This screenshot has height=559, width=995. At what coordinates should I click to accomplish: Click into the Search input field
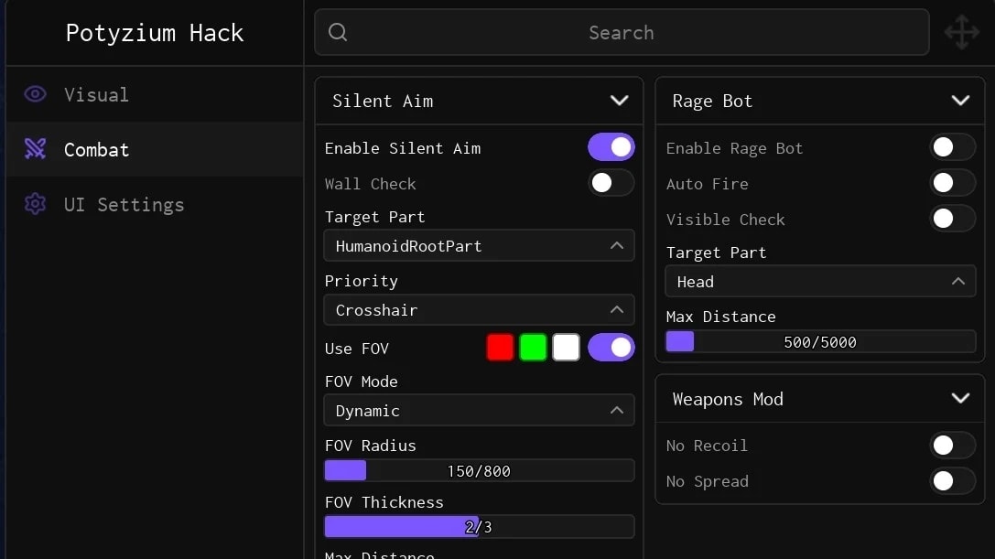point(622,32)
